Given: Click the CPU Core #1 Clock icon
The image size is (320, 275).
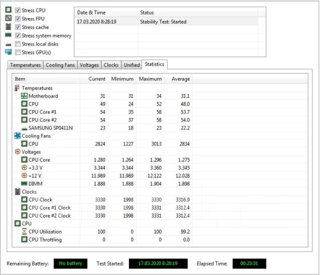Looking at the screenshot, I should (x=24, y=207).
